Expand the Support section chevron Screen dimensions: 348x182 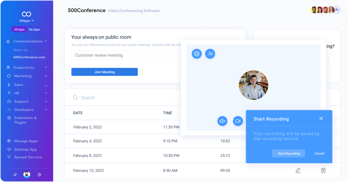click(46, 101)
